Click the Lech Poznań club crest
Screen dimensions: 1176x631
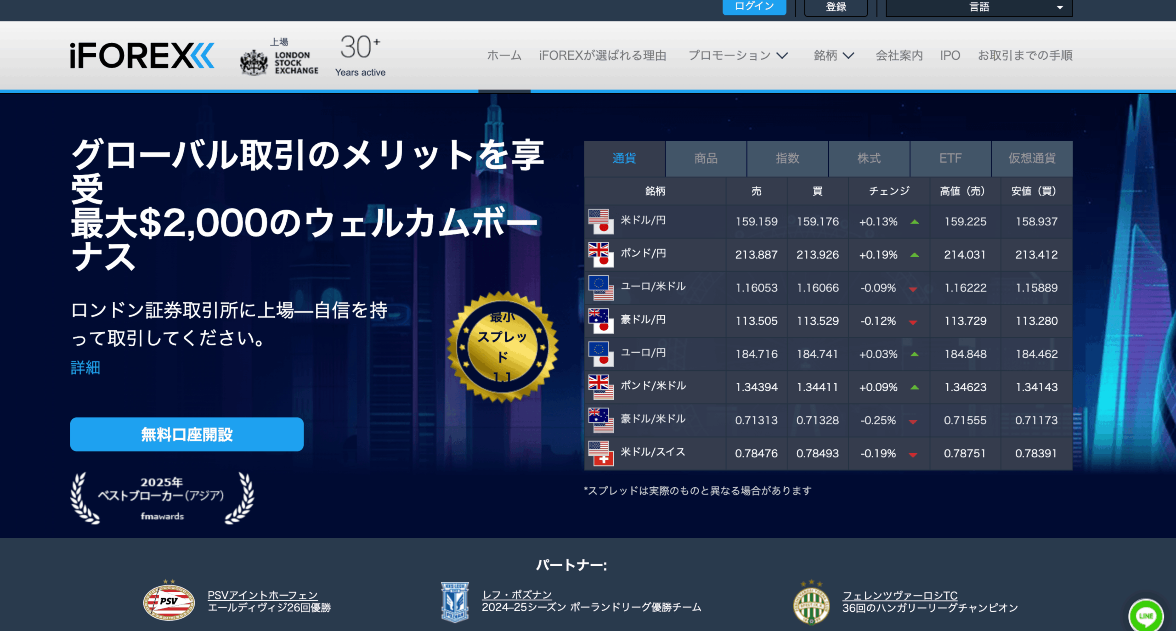[x=455, y=602]
